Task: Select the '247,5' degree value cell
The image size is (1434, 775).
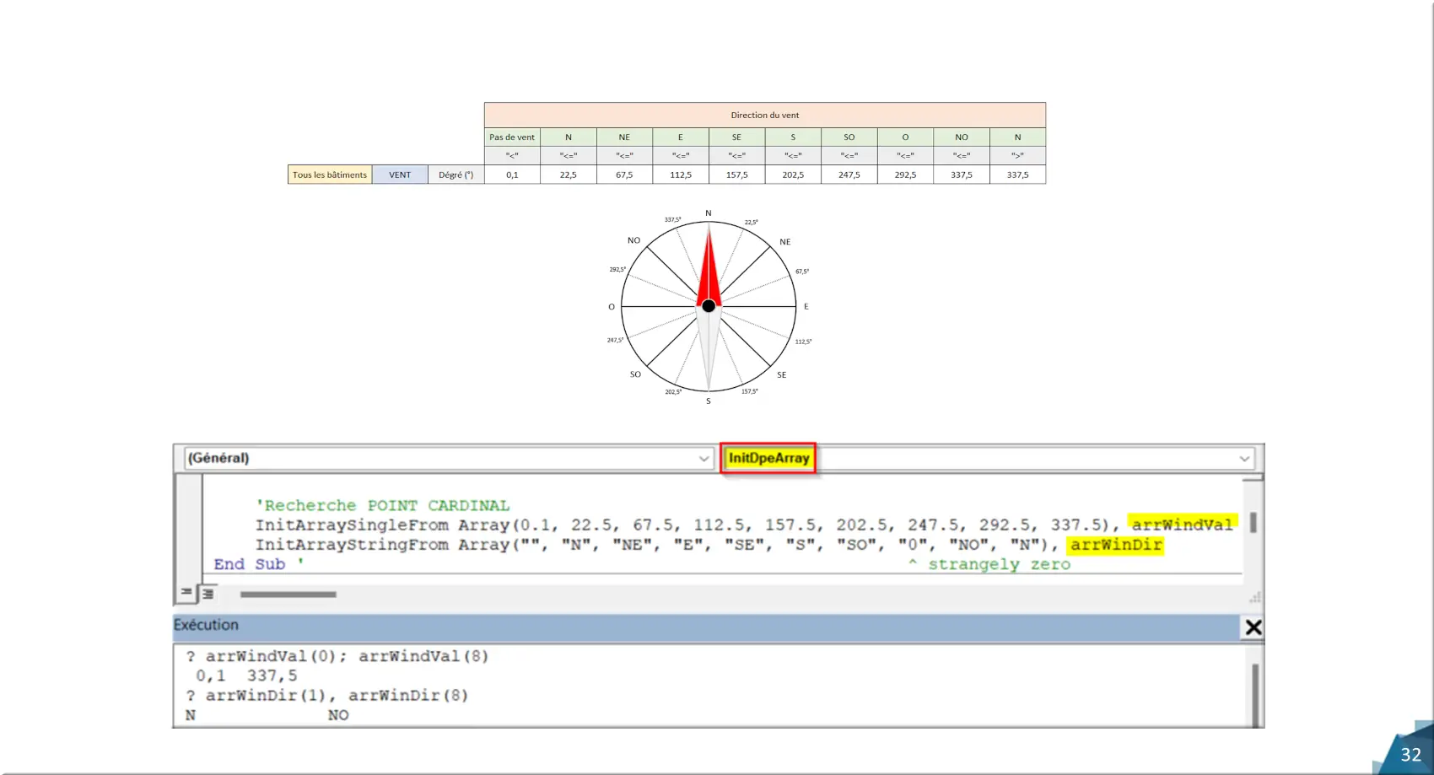Action: coord(849,175)
